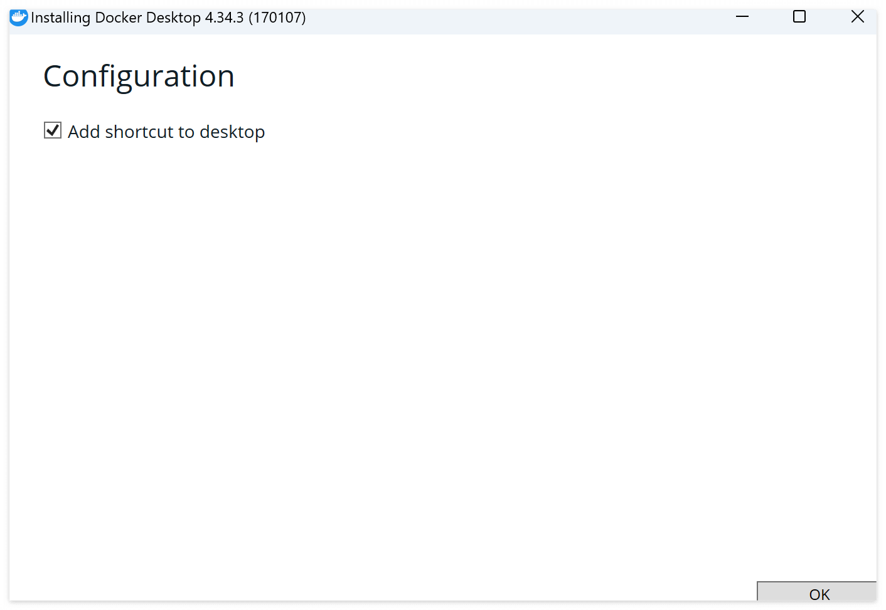
Task: Click the Docker whale icon in title bar
Action: pos(19,18)
